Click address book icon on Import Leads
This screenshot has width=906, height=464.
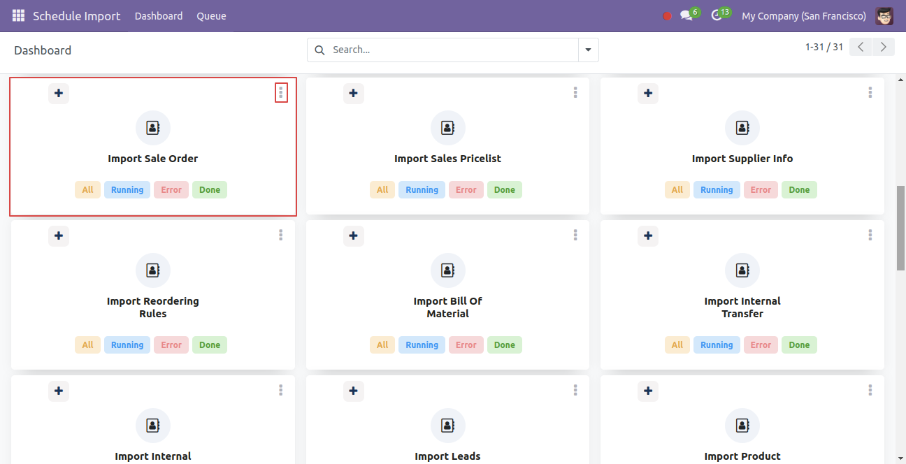point(448,426)
